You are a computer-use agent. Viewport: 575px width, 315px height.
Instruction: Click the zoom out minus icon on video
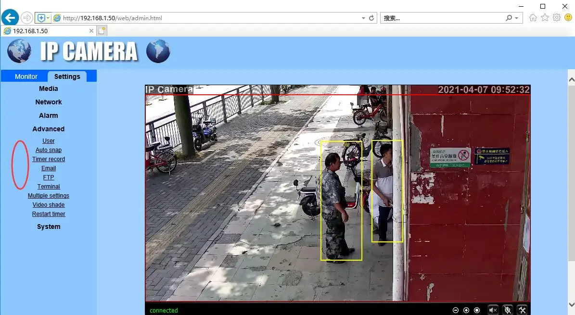click(x=456, y=310)
